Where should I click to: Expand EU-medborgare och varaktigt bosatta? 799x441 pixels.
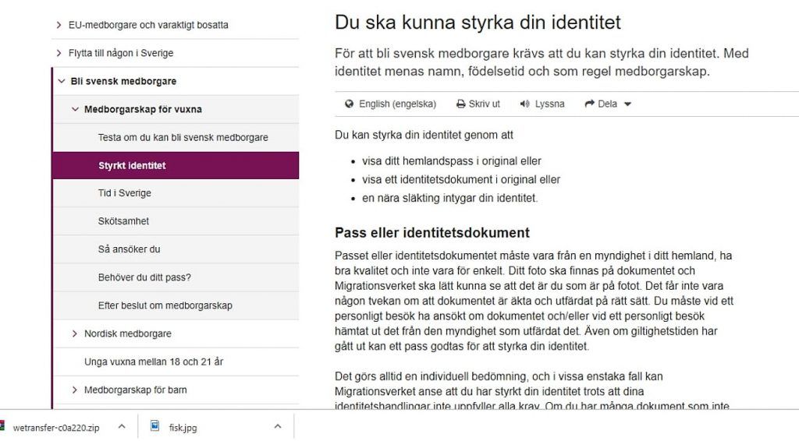point(59,25)
